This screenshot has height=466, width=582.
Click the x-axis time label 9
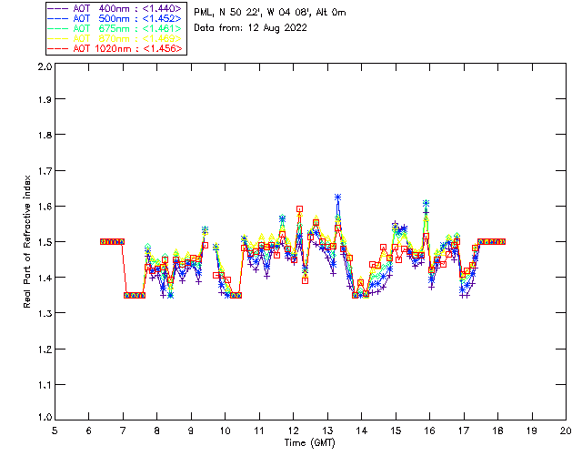[191, 431]
